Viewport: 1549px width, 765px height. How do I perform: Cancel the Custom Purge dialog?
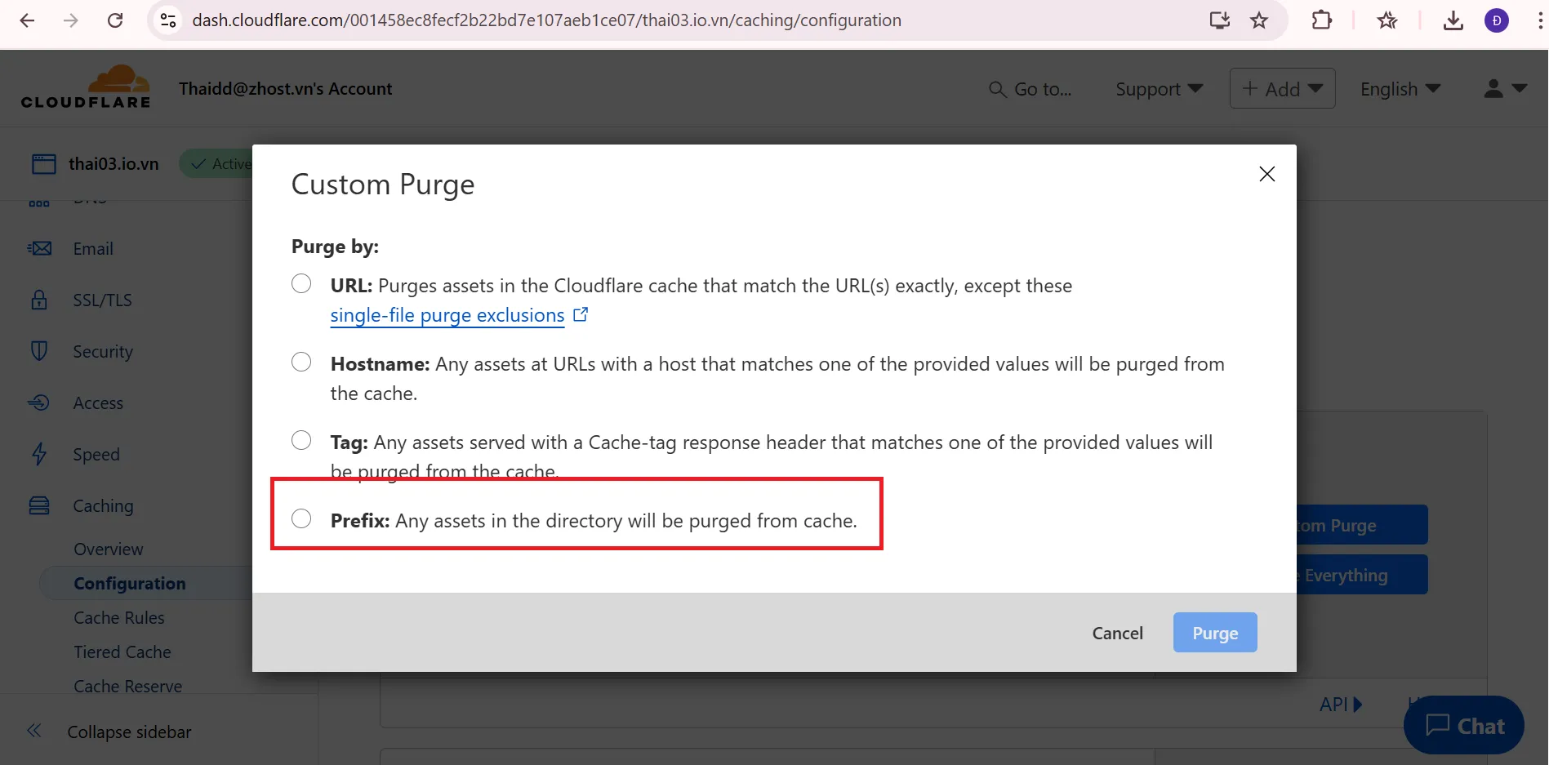click(1117, 633)
